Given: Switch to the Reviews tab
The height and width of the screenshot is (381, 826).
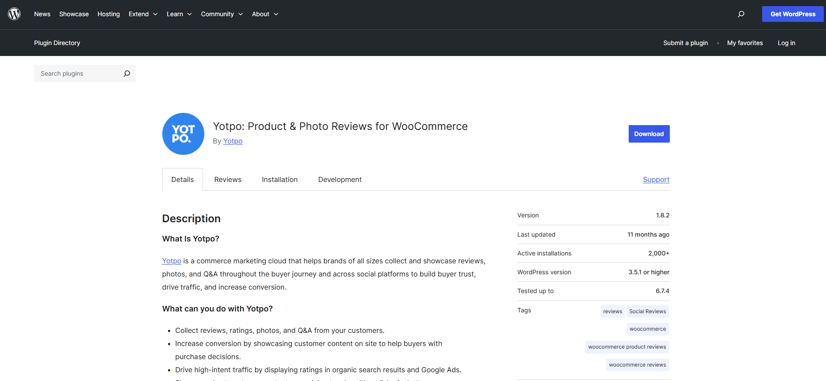Looking at the screenshot, I should tap(227, 179).
